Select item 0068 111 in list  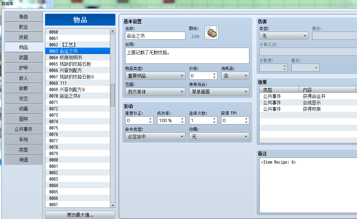tap(78, 83)
